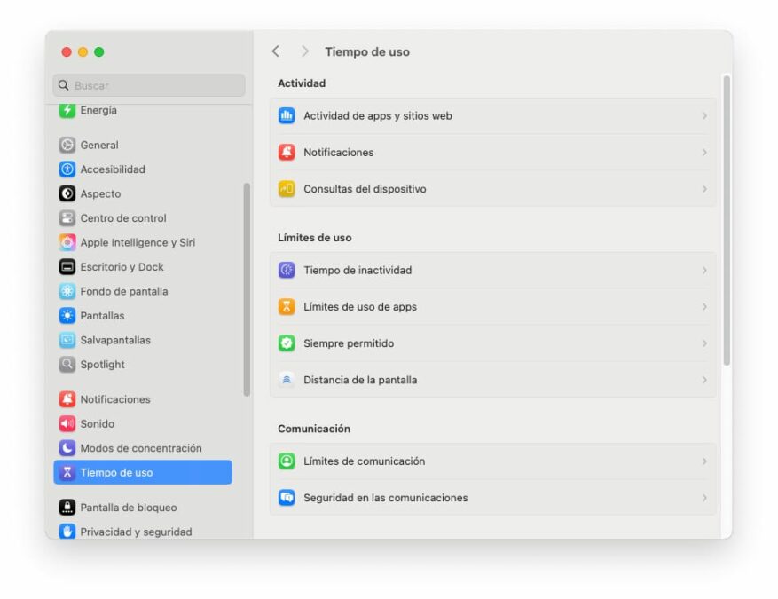Click the Siempre permitido green check icon
Image resolution: width=778 pixels, height=599 pixels.
(x=287, y=343)
